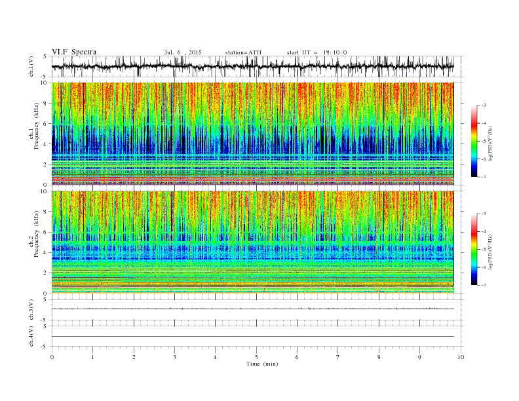Click the ch.1 voltage waveform trace
The width and height of the screenshot is (519, 401).
tap(253, 66)
